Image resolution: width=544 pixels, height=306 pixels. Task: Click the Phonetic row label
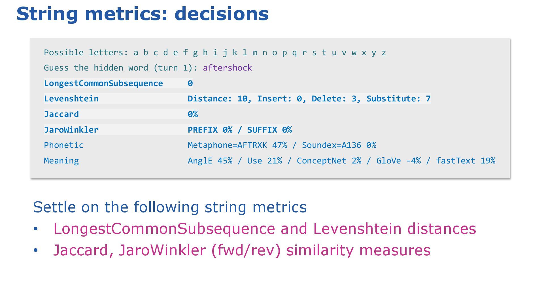64,145
